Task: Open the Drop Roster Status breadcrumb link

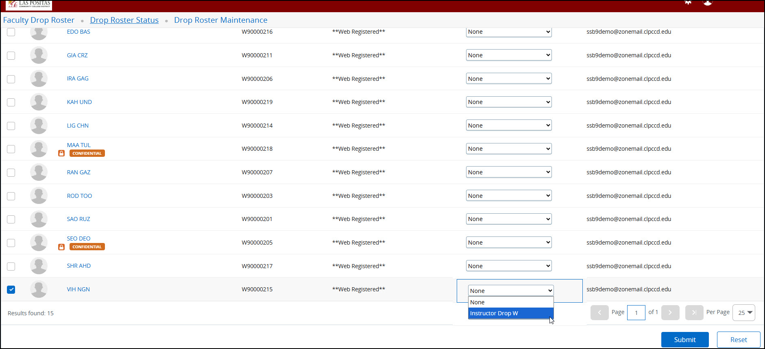Action: [124, 20]
